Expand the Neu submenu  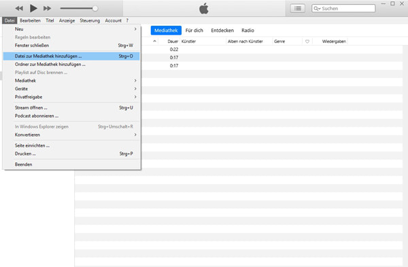pos(71,29)
